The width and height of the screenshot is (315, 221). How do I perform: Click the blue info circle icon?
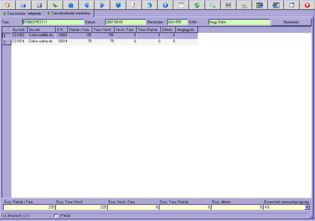point(165,5)
